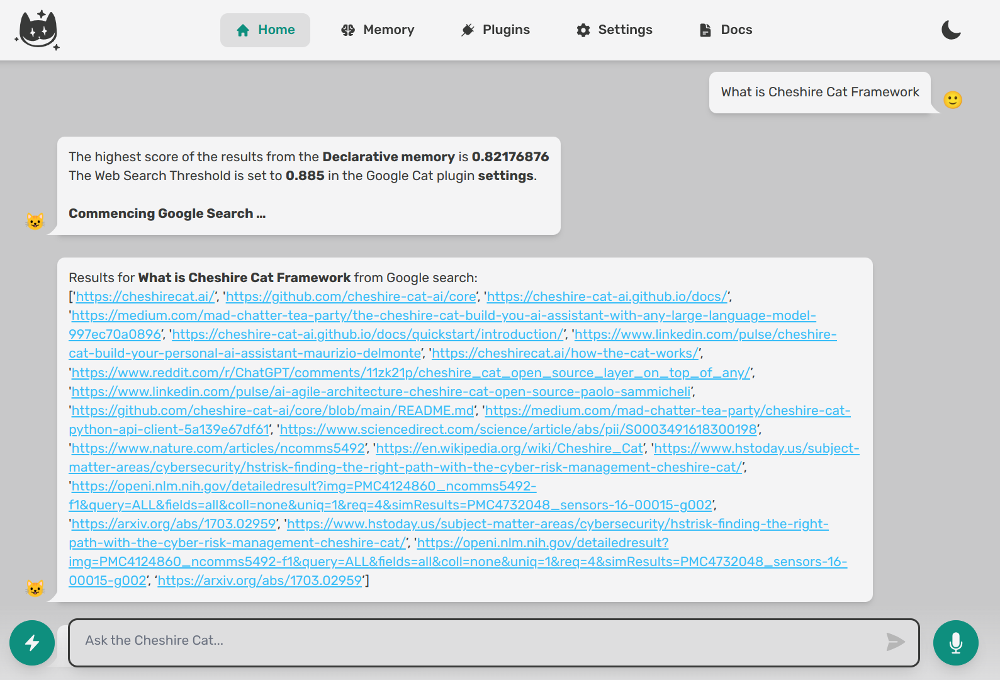Image resolution: width=1000 pixels, height=680 pixels.
Task: Focus the Ask the Cheshire Cat input
Action: click(494, 643)
